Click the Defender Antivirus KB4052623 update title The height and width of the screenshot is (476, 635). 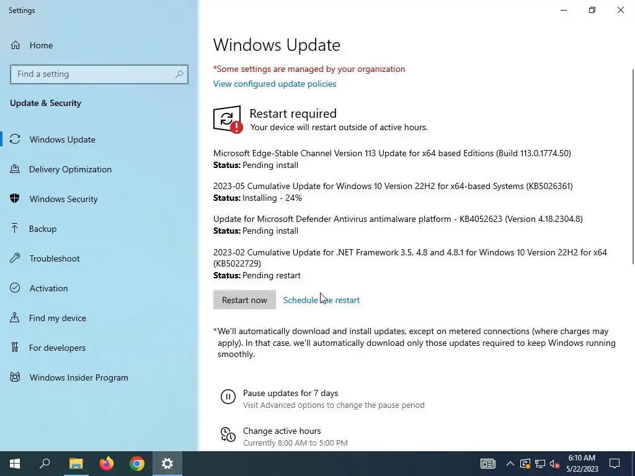coord(397,219)
